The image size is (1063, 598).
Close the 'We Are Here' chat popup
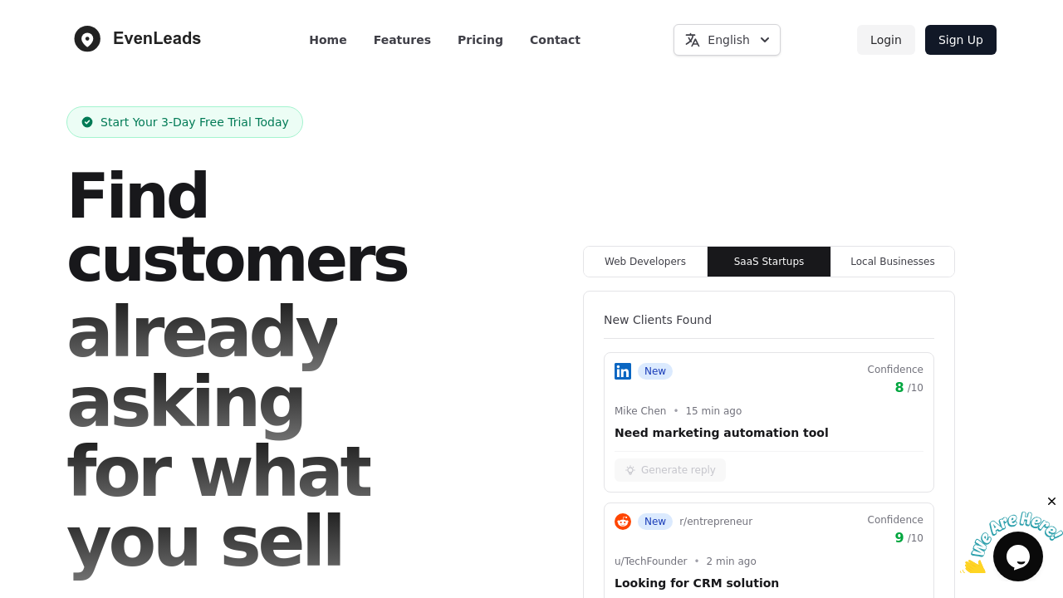(x=1051, y=502)
